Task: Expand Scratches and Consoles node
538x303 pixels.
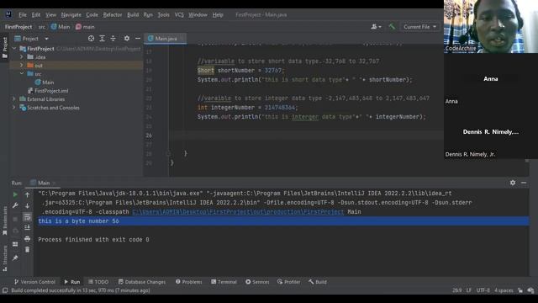Action: 14,108
